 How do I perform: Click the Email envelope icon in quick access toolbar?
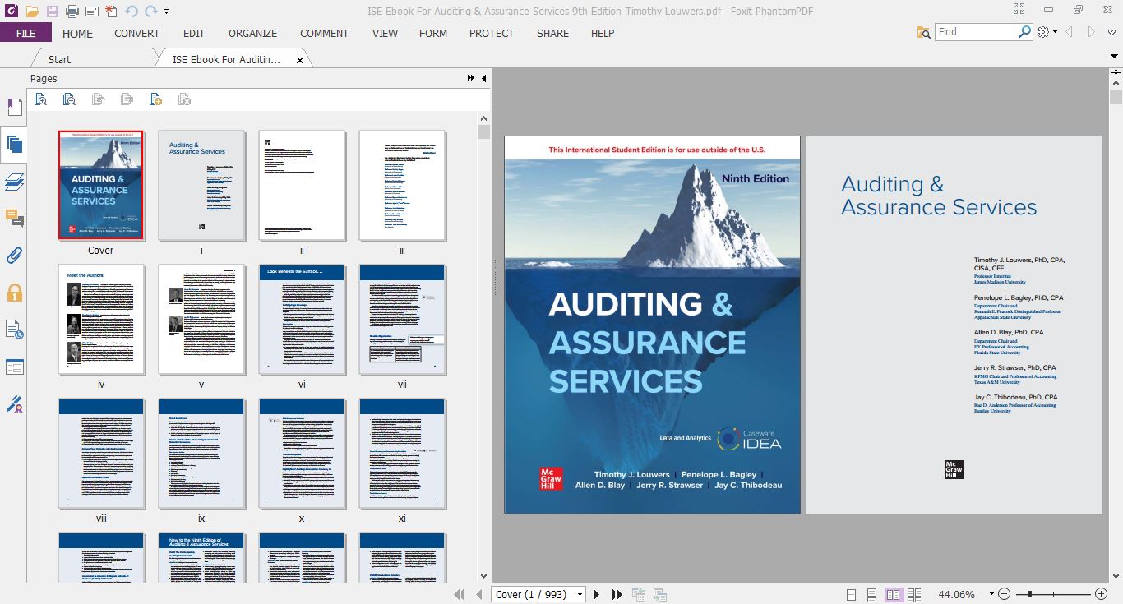(x=91, y=12)
